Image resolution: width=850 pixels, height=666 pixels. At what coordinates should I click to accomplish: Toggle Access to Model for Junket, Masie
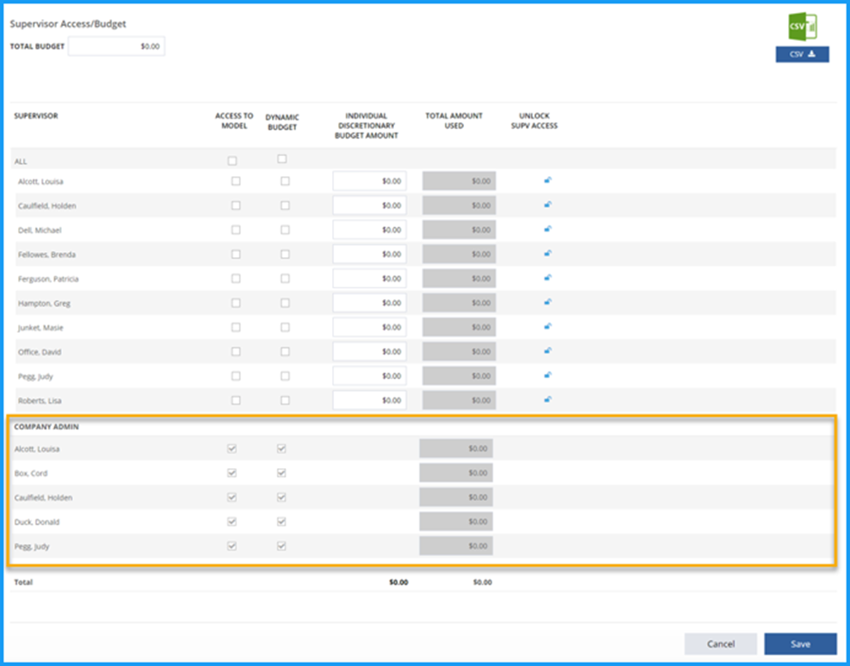[x=235, y=327]
